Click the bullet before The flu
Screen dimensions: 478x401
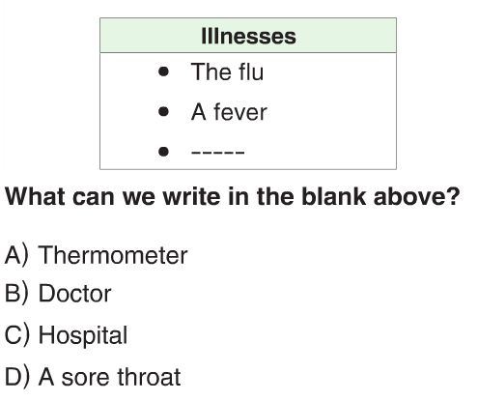[x=163, y=72]
